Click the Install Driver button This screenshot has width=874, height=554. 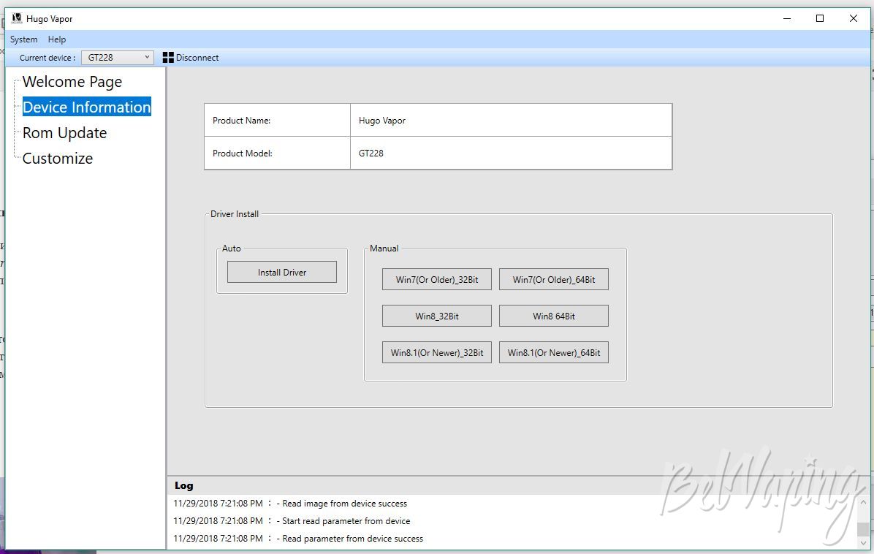[282, 272]
